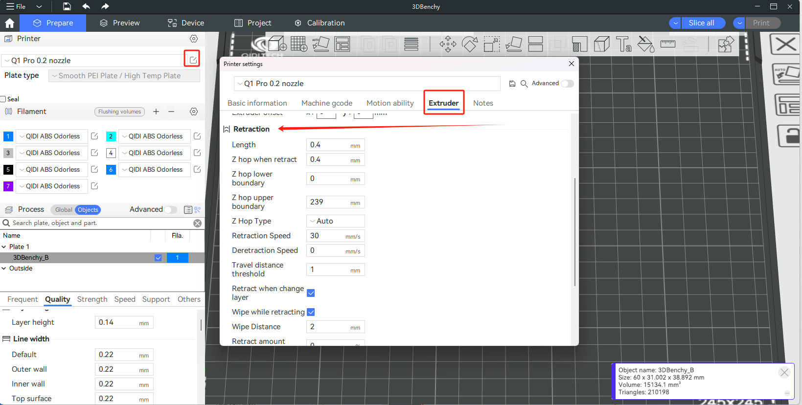Collapse the Plate 1 tree node
The height and width of the screenshot is (405, 802).
point(4,247)
